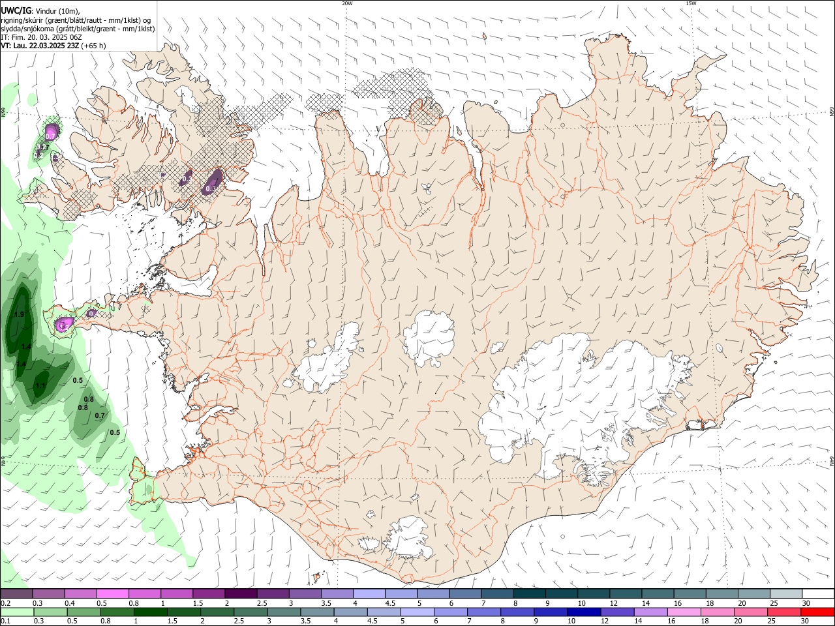The width and height of the screenshot is (835, 626).
Task: Click the 'rigning/skúrir' legend description line
Action: point(76,20)
